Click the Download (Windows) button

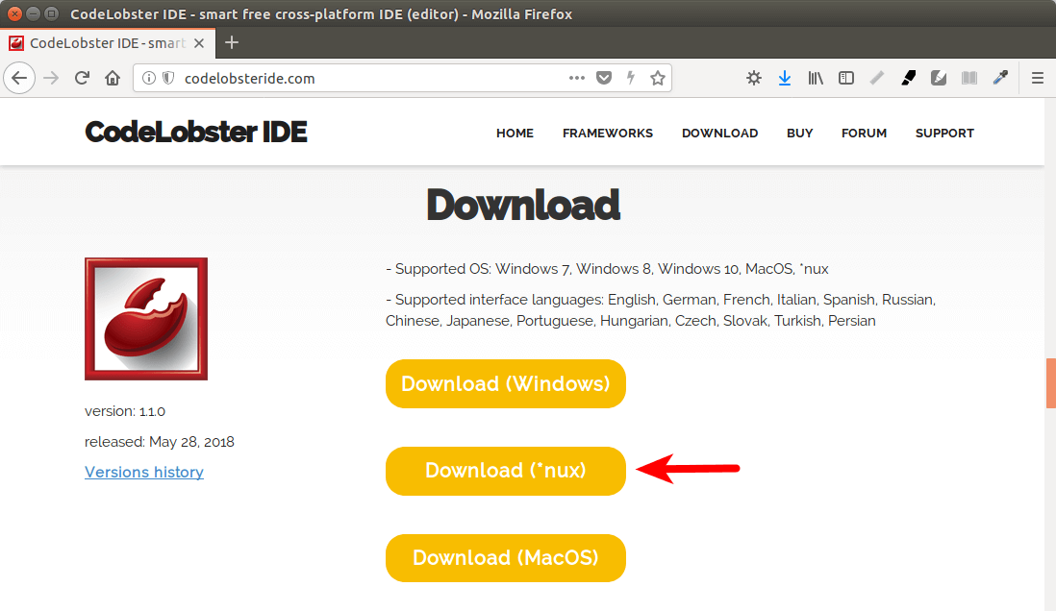505,384
